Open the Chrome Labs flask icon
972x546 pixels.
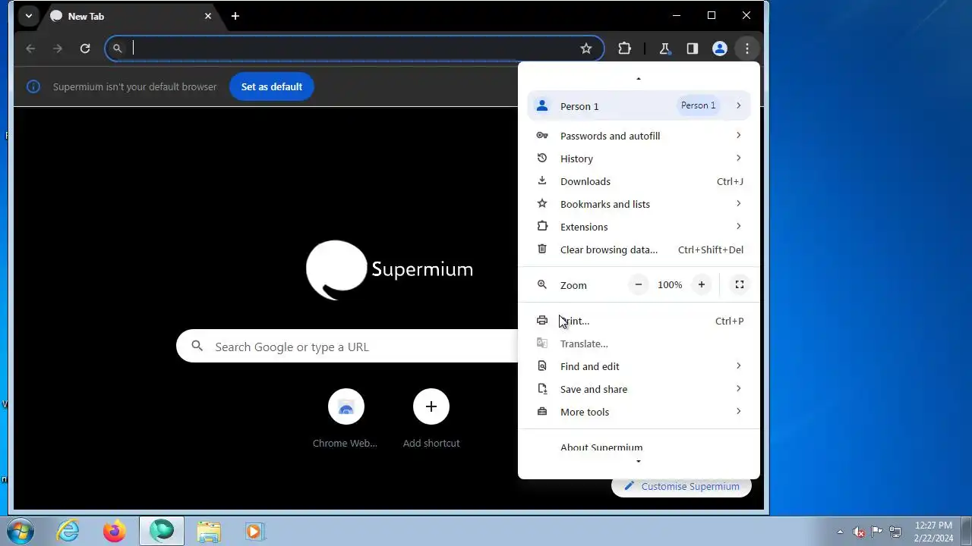(x=664, y=49)
